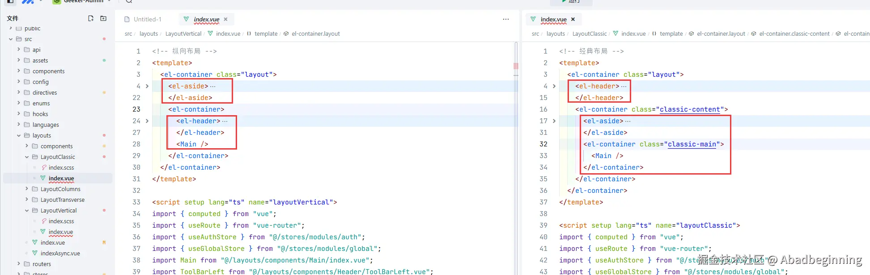Select the right editor index.vue tab
Image resolution: width=870 pixels, height=275 pixels.
(553, 19)
